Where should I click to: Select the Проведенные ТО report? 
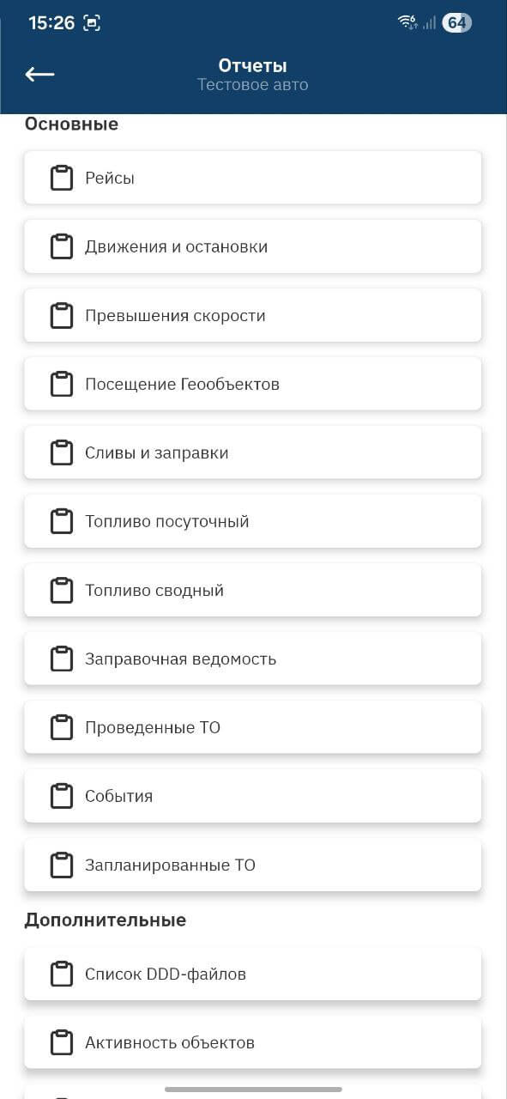point(253,727)
